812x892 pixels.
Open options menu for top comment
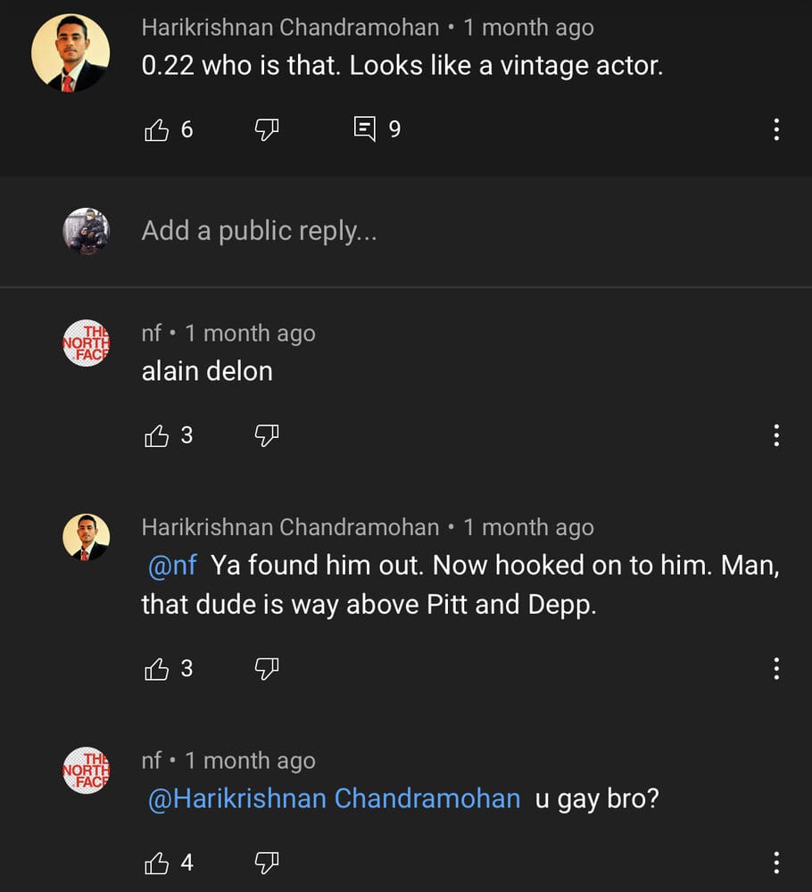pos(776,130)
